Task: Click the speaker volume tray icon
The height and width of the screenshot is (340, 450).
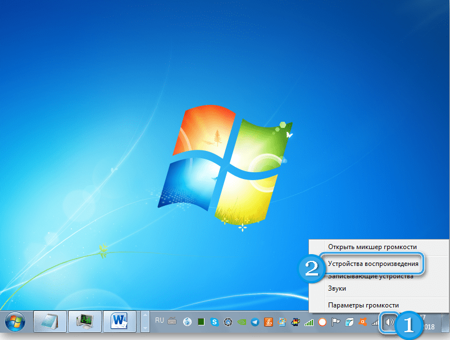Action: coord(388,322)
